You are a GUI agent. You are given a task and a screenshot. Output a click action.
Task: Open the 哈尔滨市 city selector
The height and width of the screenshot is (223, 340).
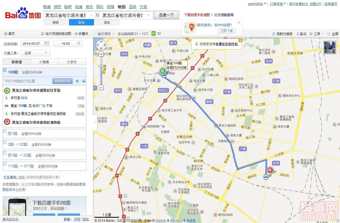106,34
